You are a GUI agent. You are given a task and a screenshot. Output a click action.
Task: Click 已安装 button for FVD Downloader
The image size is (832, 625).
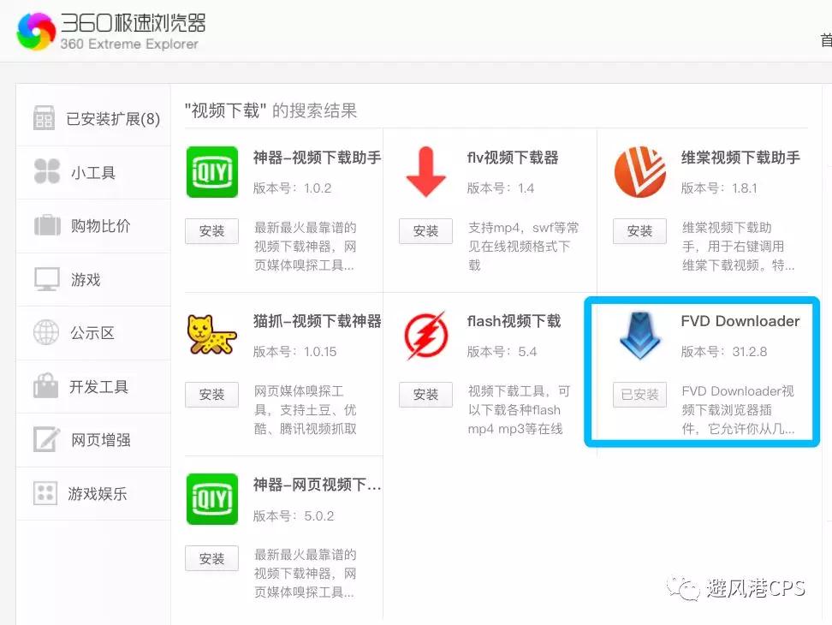[639, 394]
